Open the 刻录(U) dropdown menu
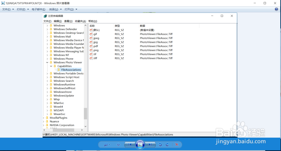The width and height of the screenshot is (281, 151). [55, 9]
